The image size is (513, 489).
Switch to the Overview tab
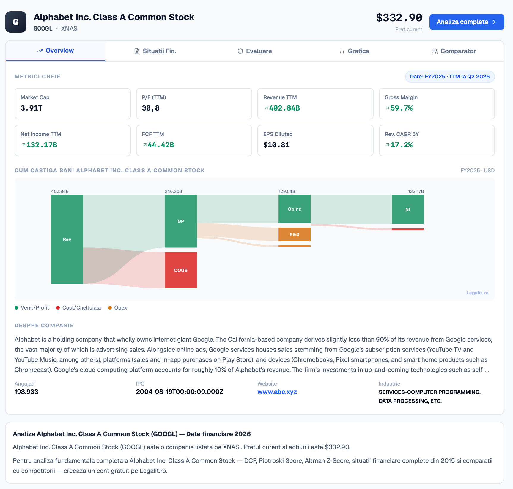point(55,51)
